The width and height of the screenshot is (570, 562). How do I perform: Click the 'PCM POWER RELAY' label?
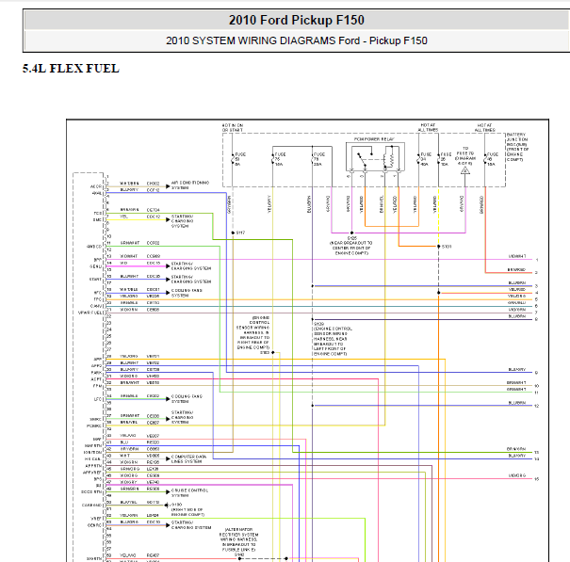(x=374, y=139)
